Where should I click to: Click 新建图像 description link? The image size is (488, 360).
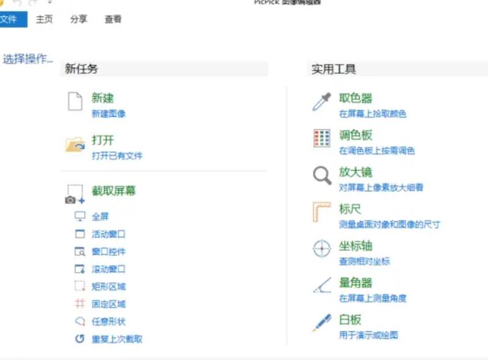click(x=109, y=113)
